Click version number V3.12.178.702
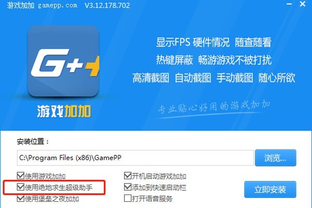Screen dimensions: 312x208 (x=107, y=5)
